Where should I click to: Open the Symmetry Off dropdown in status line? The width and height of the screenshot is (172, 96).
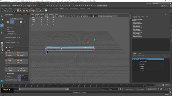[67, 6]
